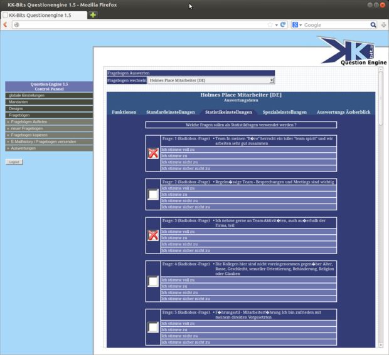Image resolution: width=389 pixels, height=355 pixels.
Task: Click the Google search input field
Action: (x=336, y=25)
